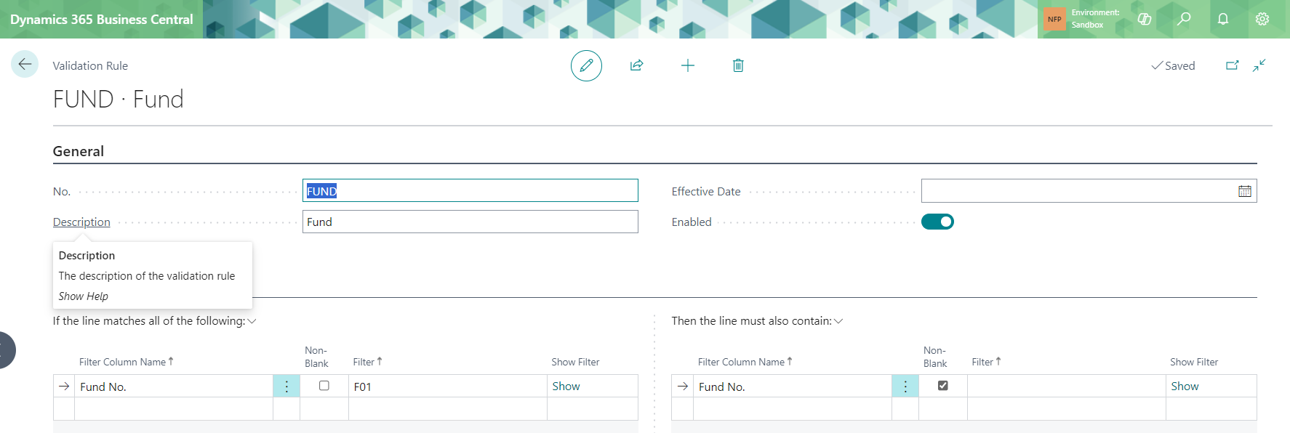Click Show link in F01 row
Viewport: 1290px width, 433px height.
point(566,387)
